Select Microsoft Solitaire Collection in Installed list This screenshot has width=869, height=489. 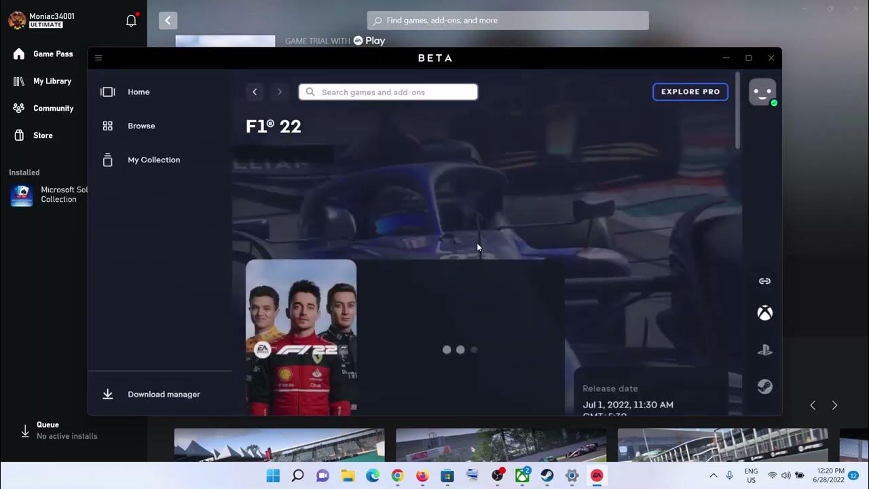click(x=49, y=195)
